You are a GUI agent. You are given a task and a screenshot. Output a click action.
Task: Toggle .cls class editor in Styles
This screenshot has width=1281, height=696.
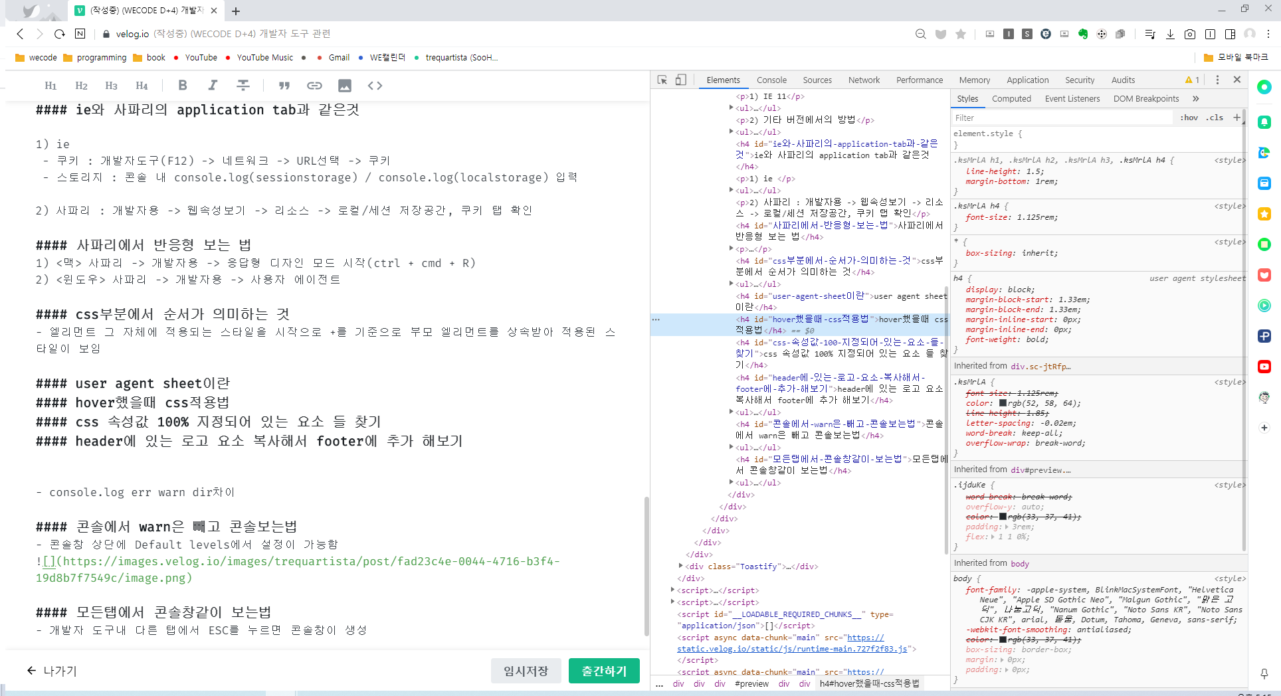(x=1216, y=118)
